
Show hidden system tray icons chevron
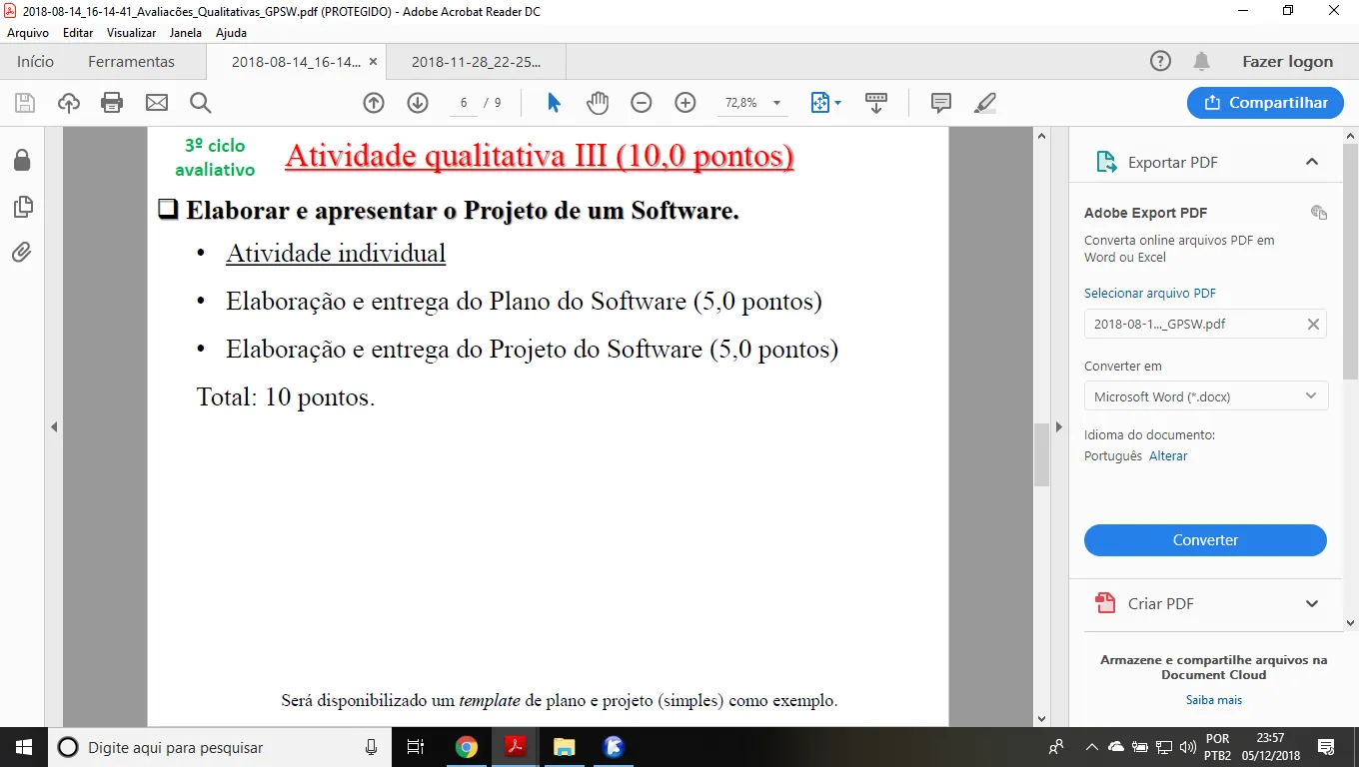pyautogui.click(x=1092, y=747)
